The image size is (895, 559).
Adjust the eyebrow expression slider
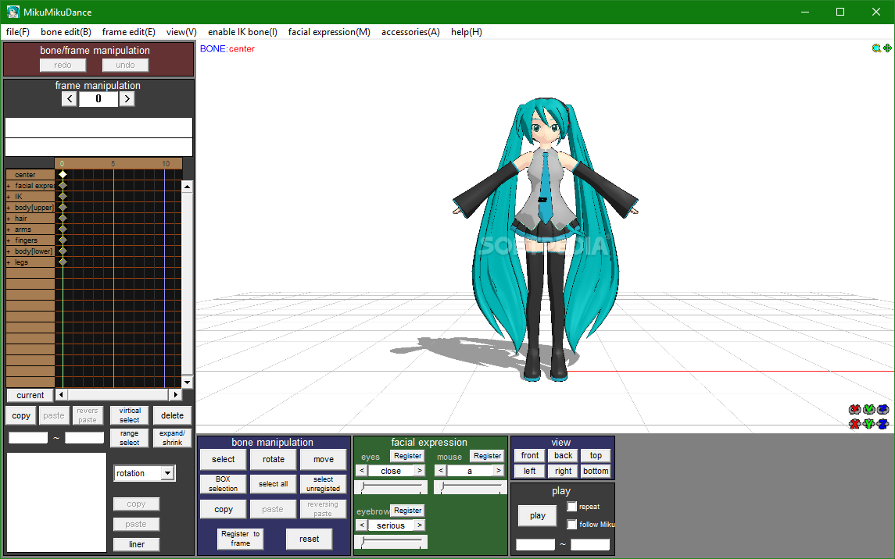(x=391, y=541)
